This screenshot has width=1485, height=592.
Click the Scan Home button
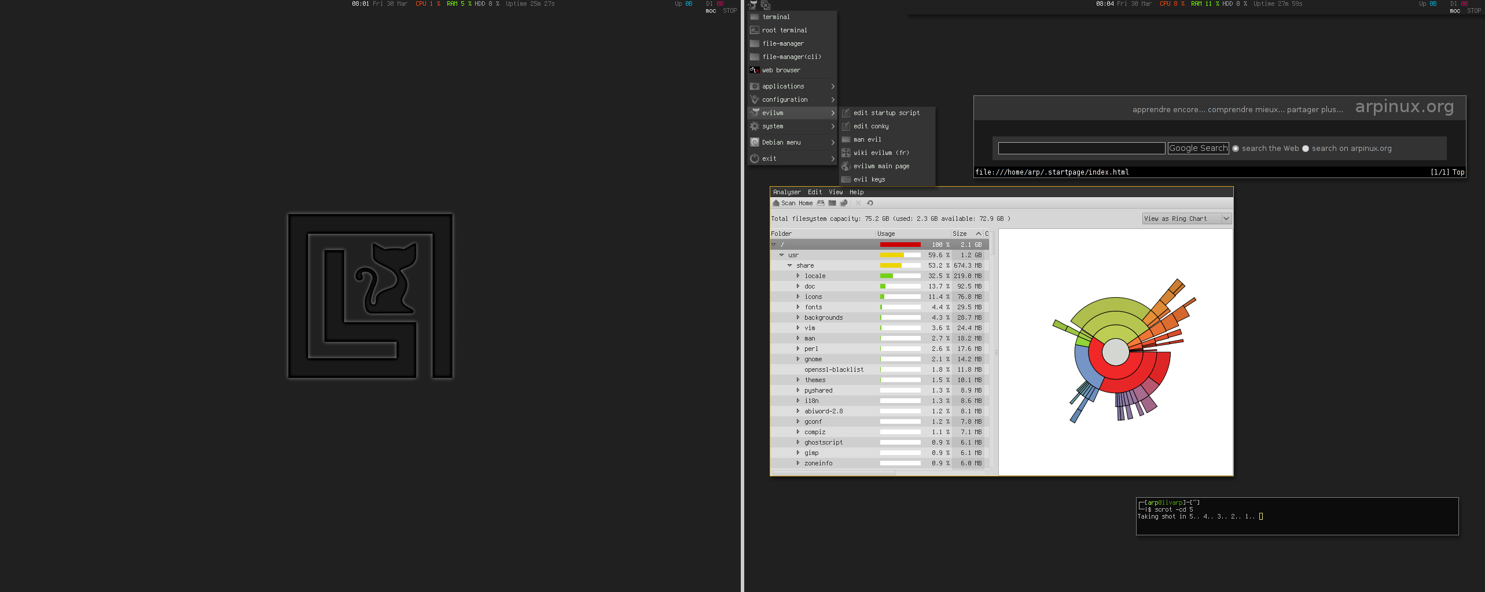[x=793, y=203]
